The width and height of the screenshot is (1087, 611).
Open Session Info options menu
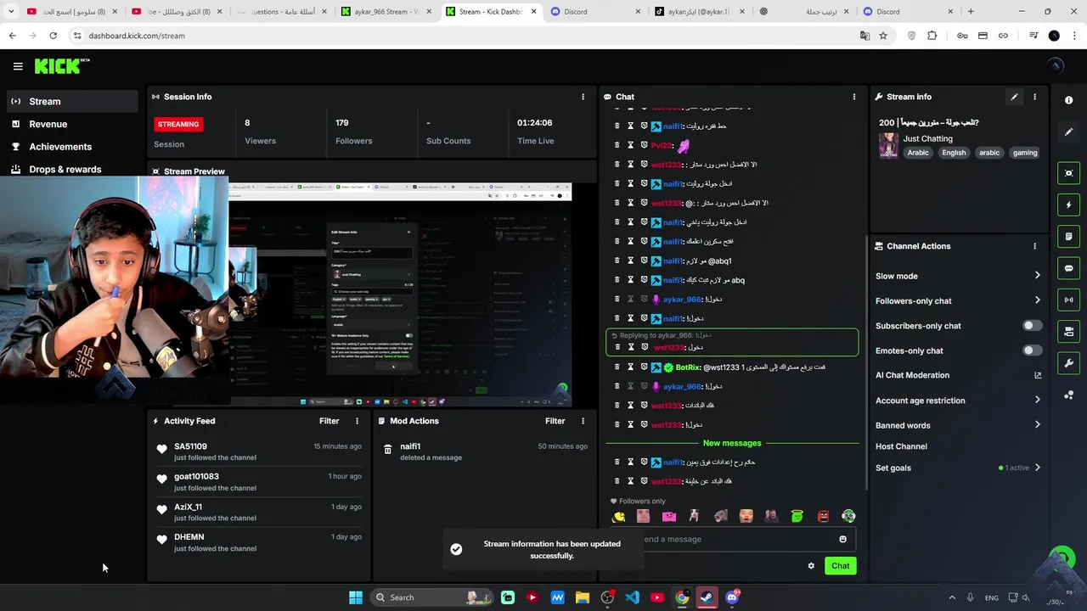(x=583, y=97)
